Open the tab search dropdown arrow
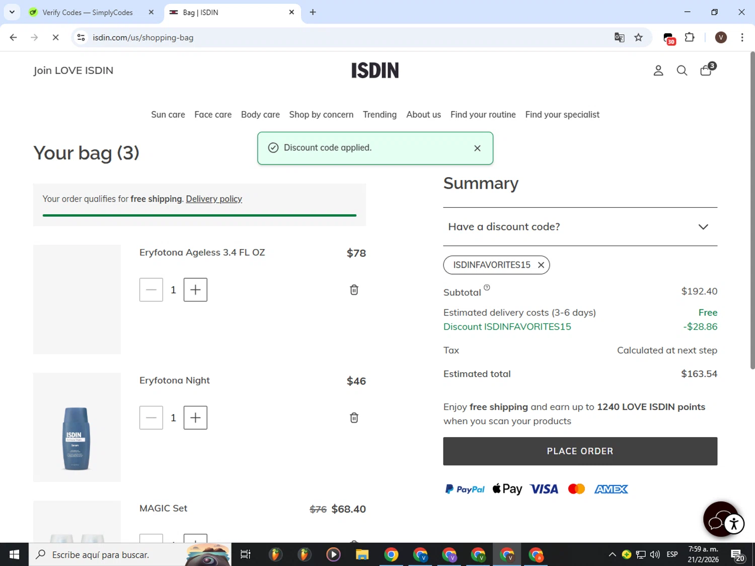Image resolution: width=755 pixels, height=566 pixels. point(12,12)
